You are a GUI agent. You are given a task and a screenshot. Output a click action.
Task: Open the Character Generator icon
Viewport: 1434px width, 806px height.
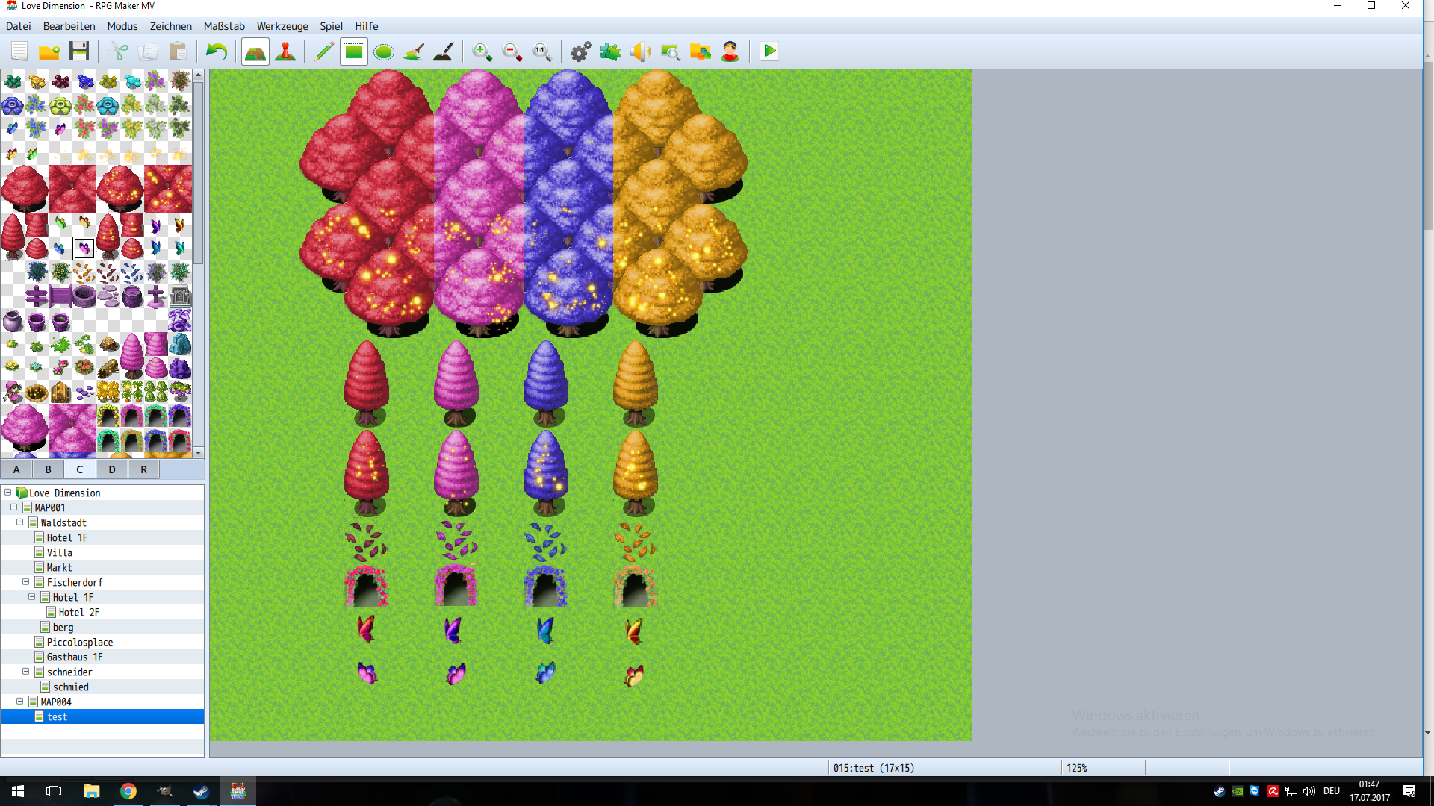click(730, 52)
